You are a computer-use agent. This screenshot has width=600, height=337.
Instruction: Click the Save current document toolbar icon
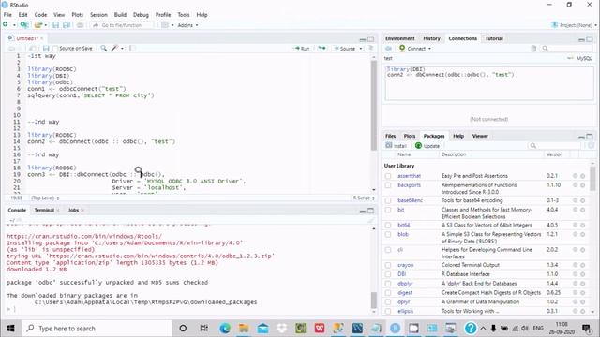[x=56, y=25]
